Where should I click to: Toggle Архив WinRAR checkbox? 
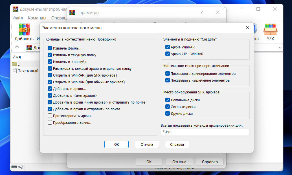(x=167, y=47)
